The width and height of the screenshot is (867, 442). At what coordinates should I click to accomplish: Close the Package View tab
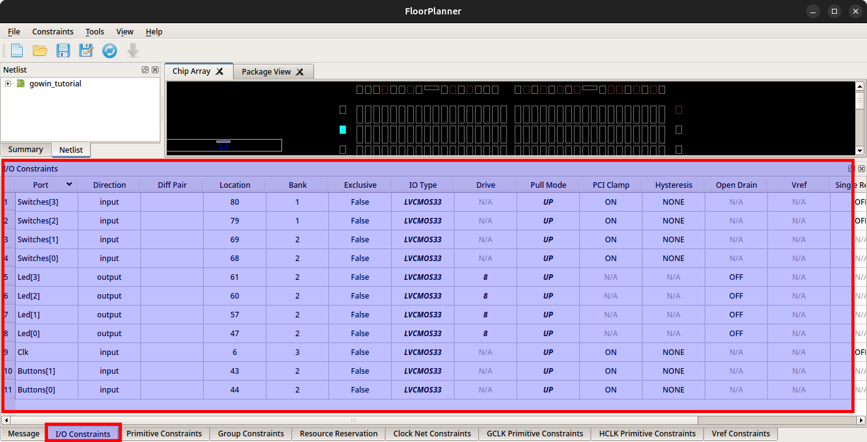pyautogui.click(x=300, y=72)
